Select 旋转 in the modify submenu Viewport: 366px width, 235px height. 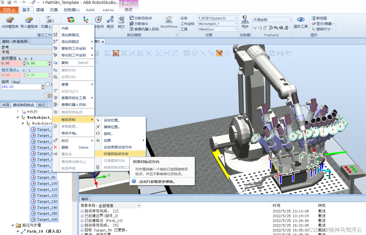pyautogui.click(x=120, y=134)
